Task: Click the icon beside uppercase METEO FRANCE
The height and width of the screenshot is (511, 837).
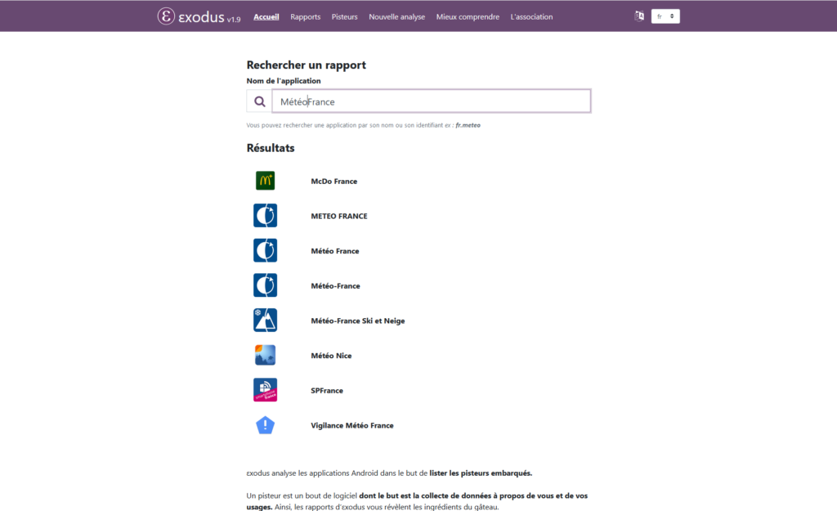Action: tap(266, 216)
